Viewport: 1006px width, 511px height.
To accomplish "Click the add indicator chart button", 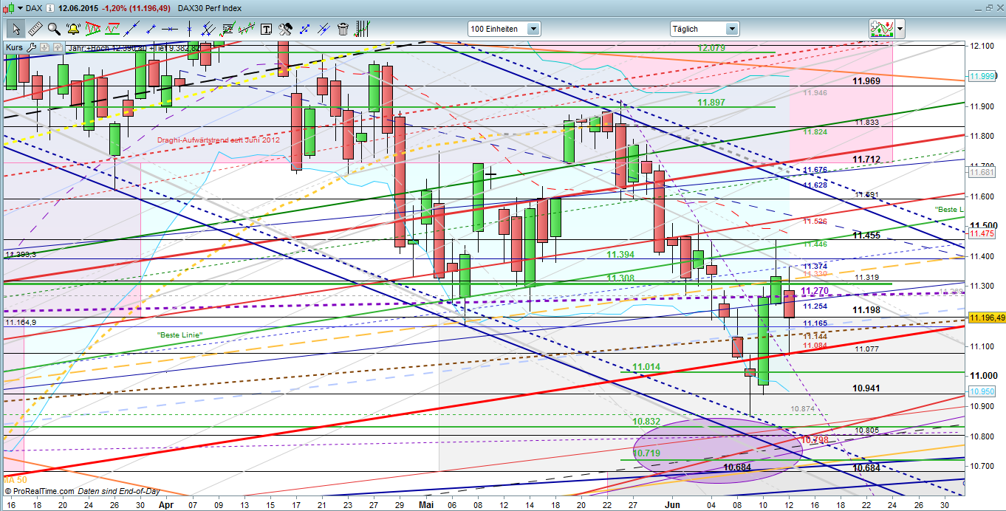I will 881,29.
